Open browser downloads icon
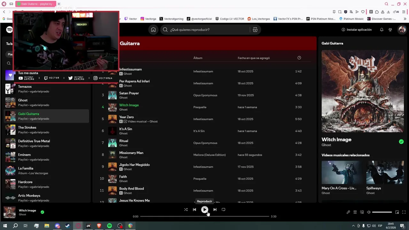This screenshot has width=409, height=230. pos(388,12)
